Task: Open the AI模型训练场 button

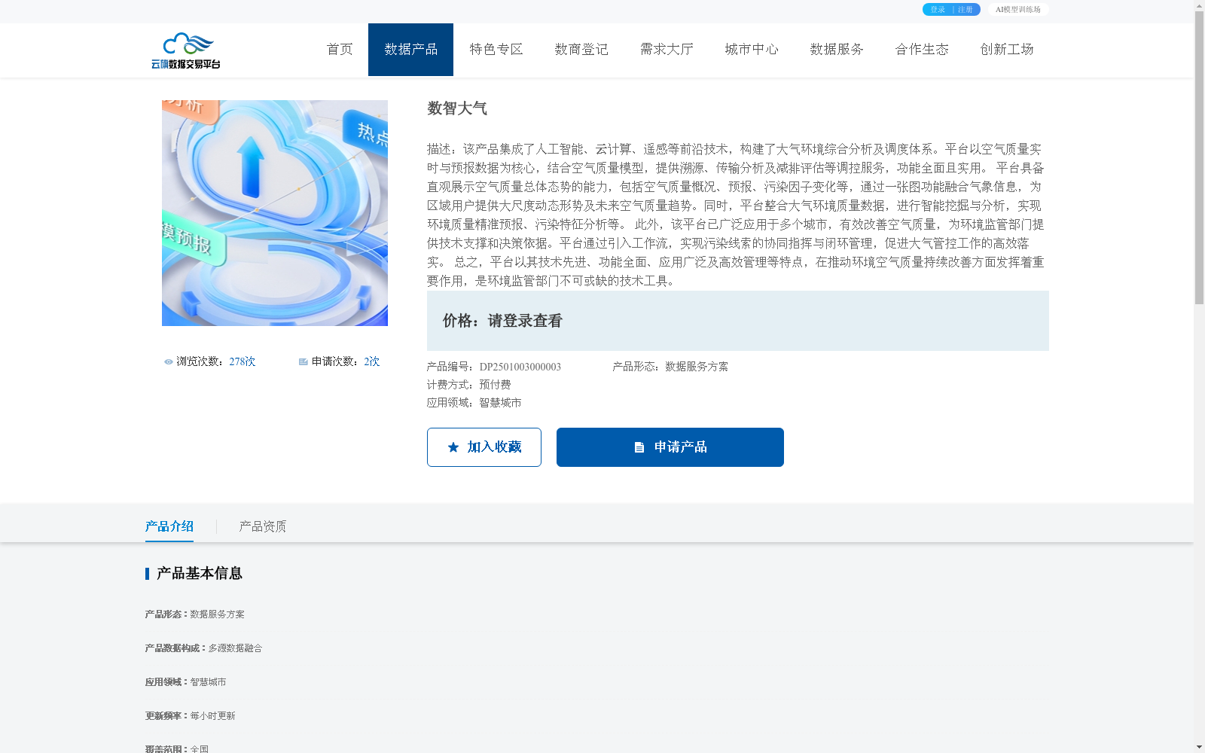Action: pos(1018,10)
